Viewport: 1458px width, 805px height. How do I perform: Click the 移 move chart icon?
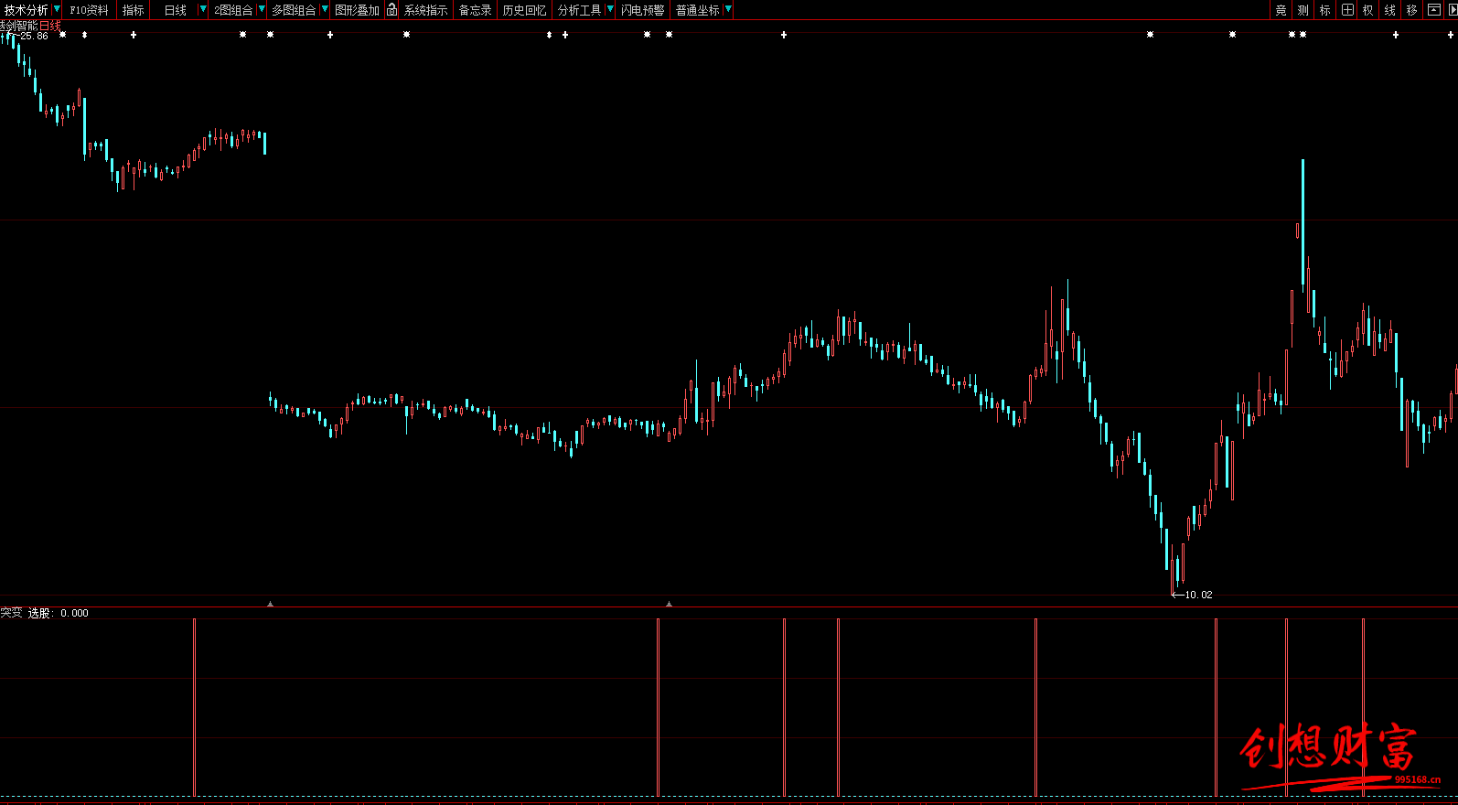click(1412, 10)
